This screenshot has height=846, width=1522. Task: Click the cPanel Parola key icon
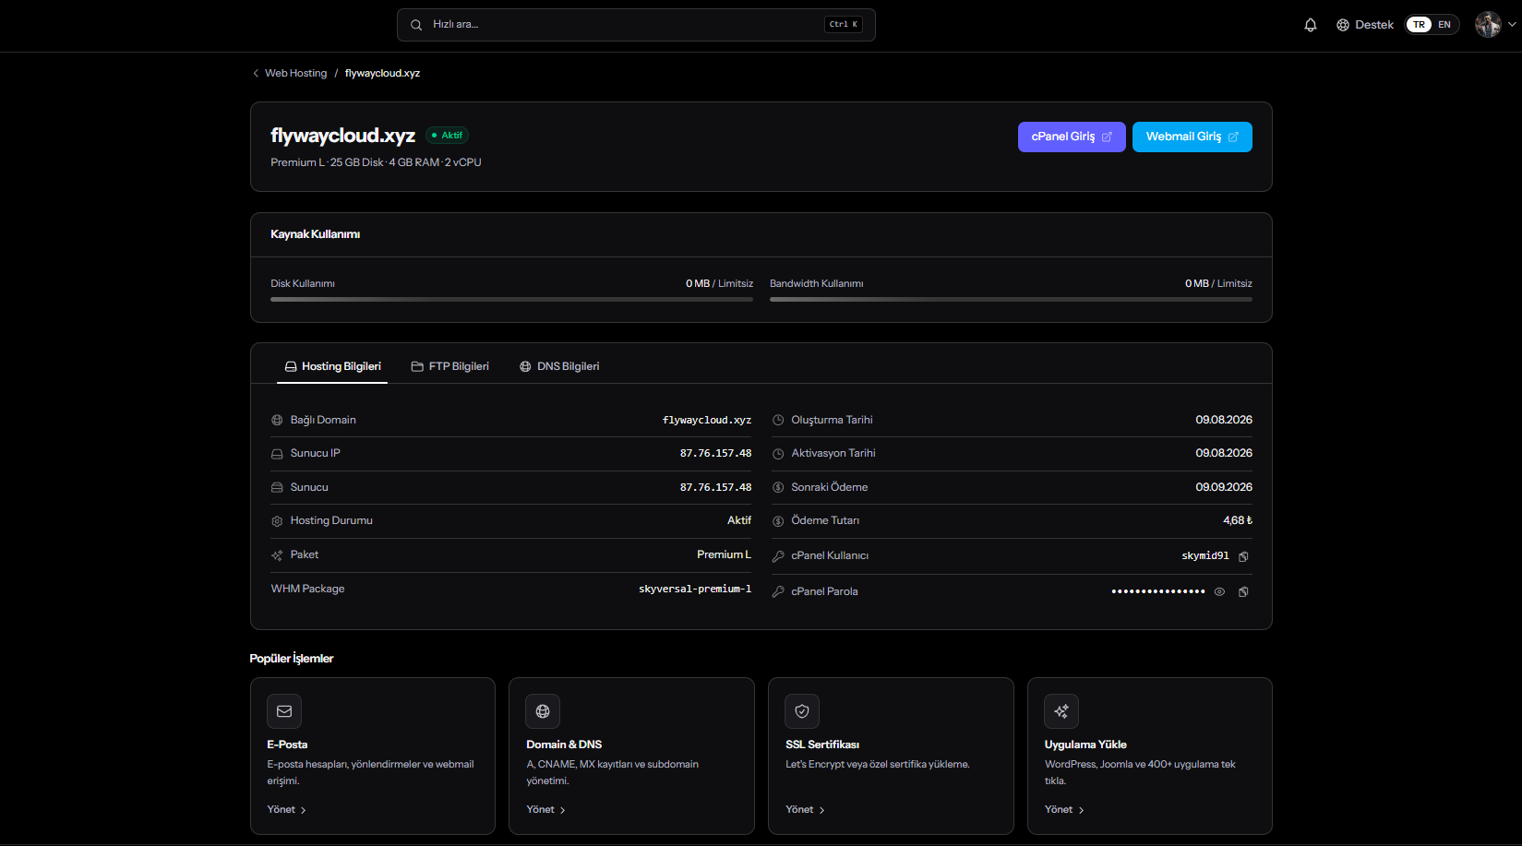click(778, 592)
